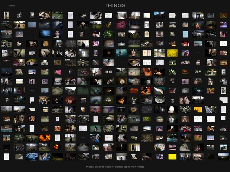Viewport: 230px width, 172px height.
Task: Go back using the HOME button
Action: point(12,6)
